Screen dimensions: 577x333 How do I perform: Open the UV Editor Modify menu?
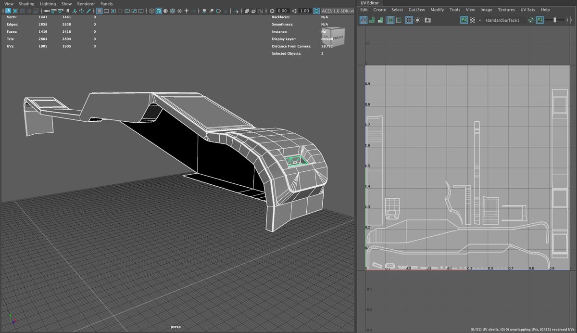pos(437,10)
